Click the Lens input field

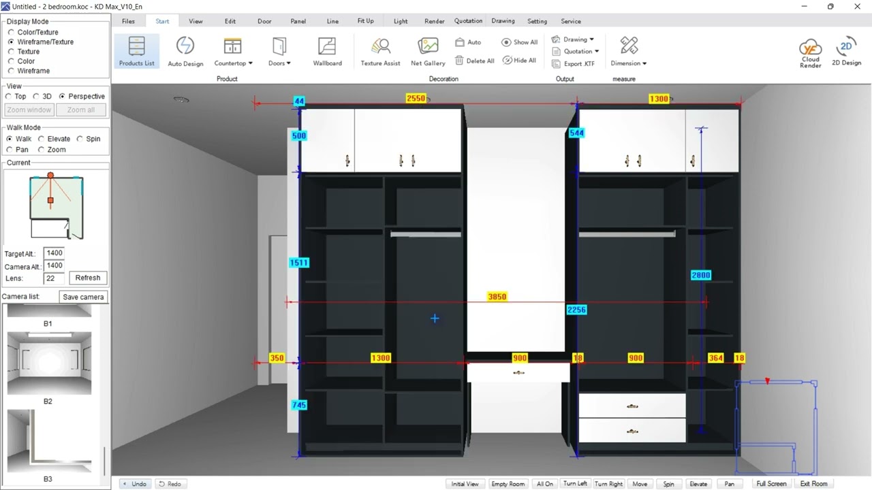pyautogui.click(x=54, y=278)
